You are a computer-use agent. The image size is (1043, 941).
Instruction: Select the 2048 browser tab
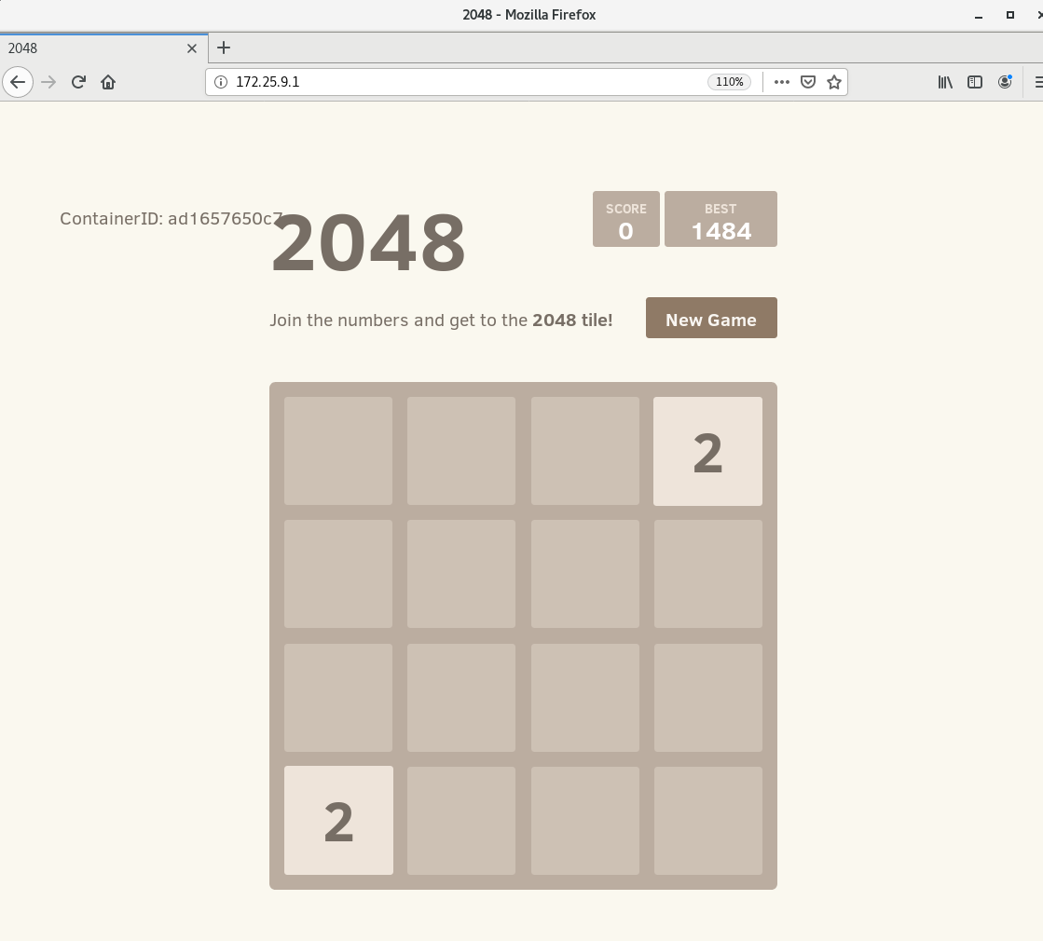pyautogui.click(x=103, y=48)
